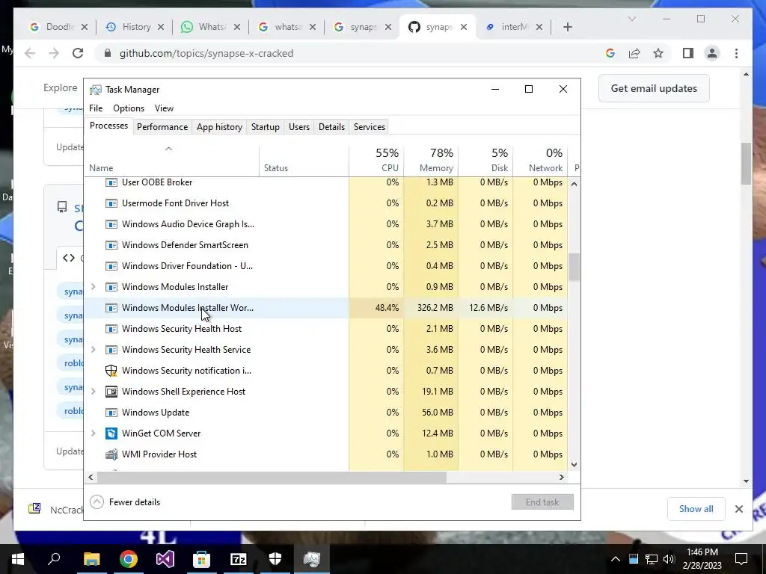Open Microsoft Store from the taskbar
This screenshot has width=766, height=574.
click(x=201, y=559)
